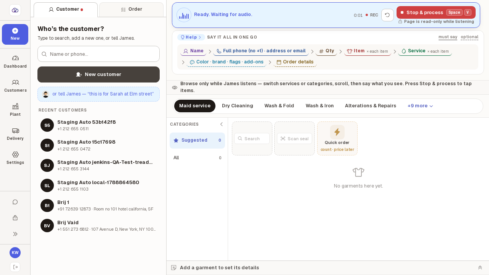Click the garment Search field

(252, 139)
